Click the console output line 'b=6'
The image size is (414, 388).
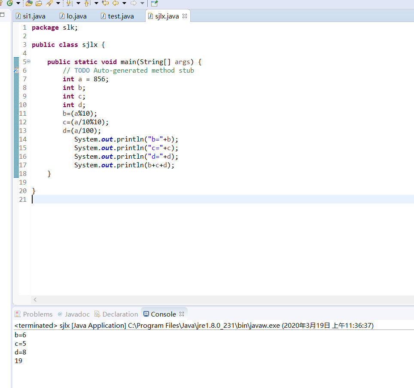[x=20, y=335]
